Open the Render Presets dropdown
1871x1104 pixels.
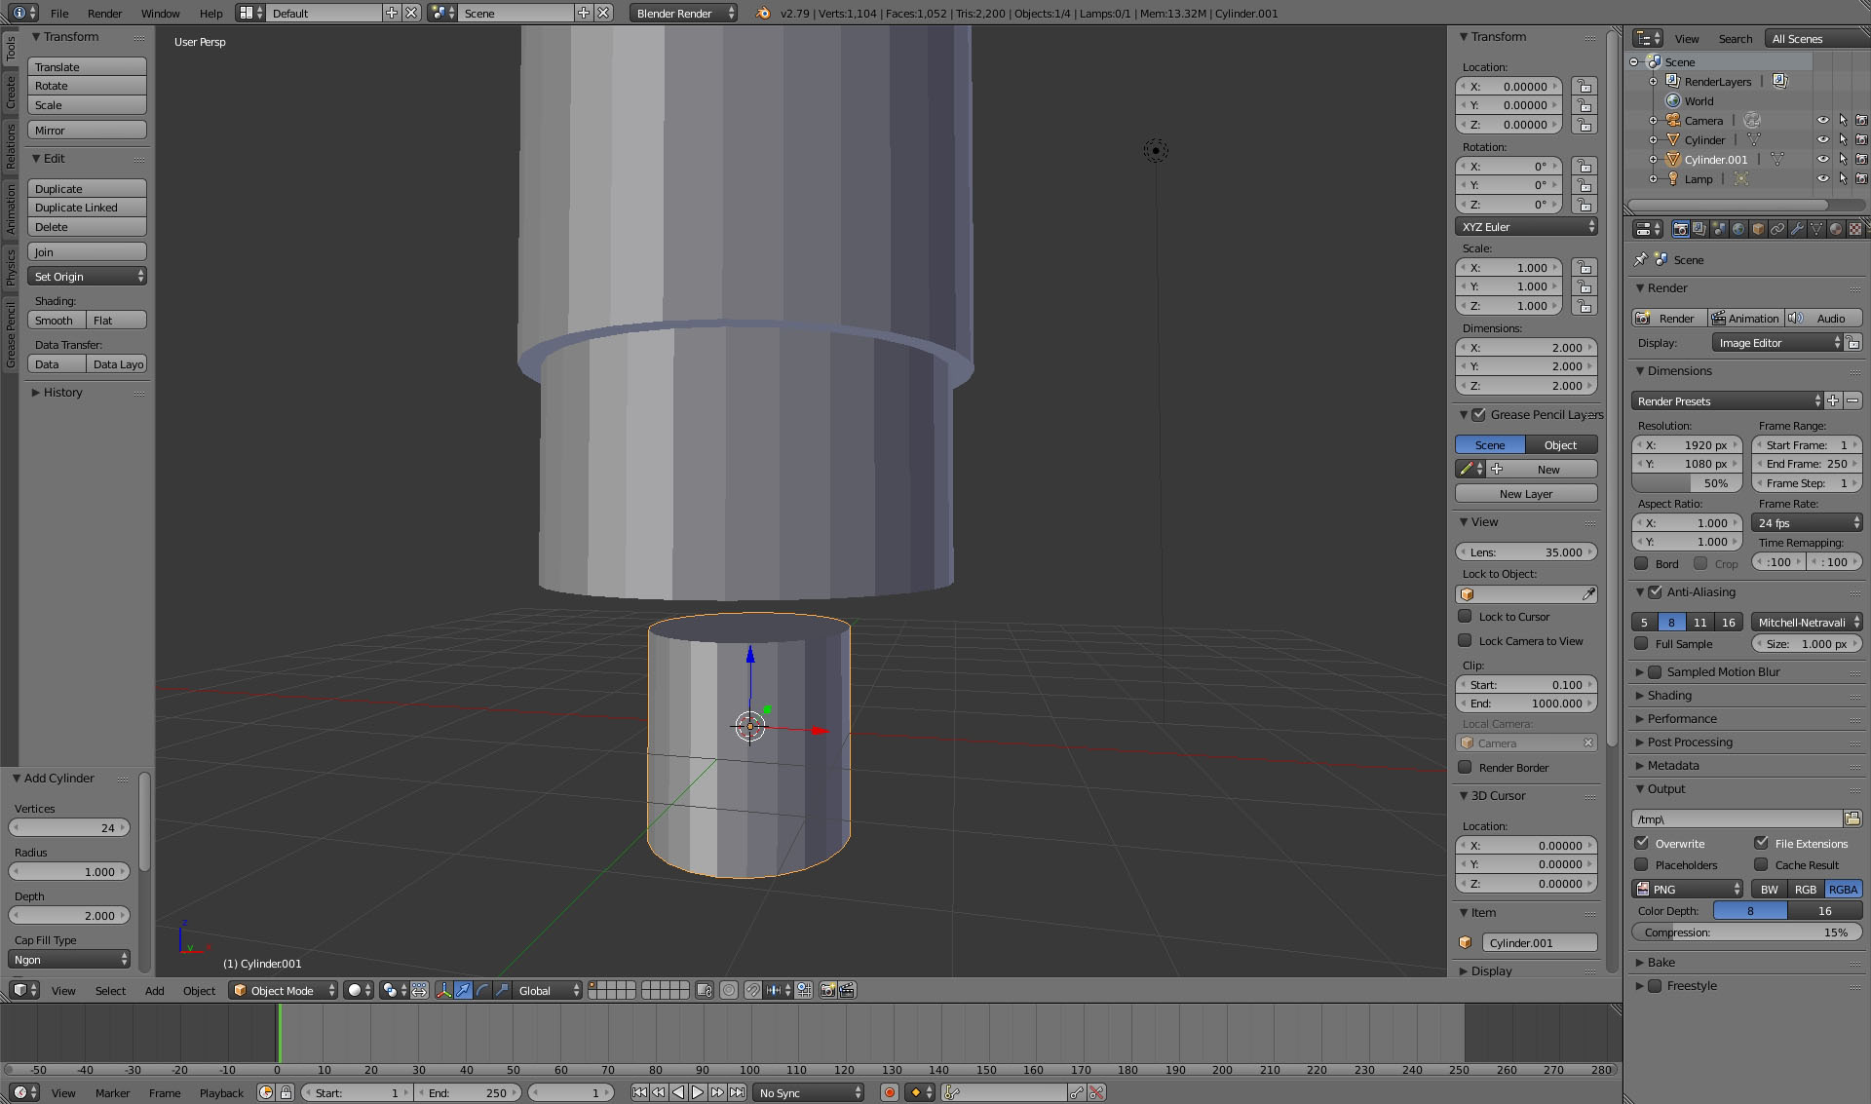pyautogui.click(x=1727, y=401)
